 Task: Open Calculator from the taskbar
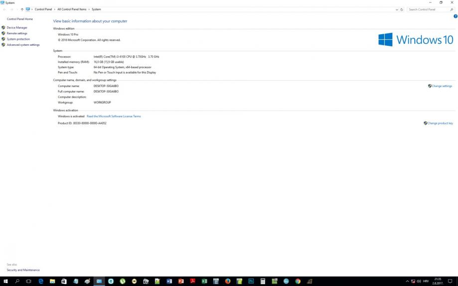click(263, 282)
